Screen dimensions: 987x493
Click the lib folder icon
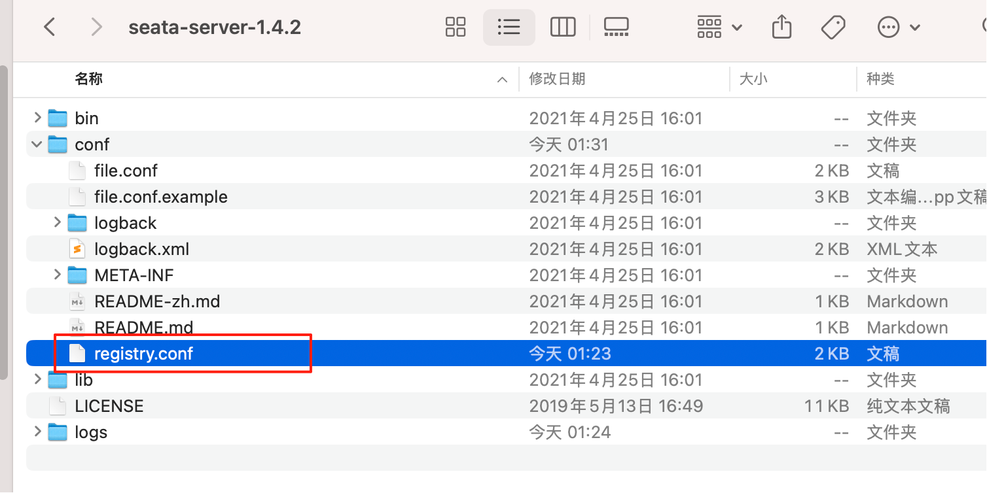click(x=58, y=380)
